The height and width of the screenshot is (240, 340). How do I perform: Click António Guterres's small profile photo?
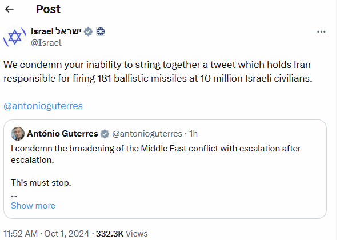tap(18, 134)
